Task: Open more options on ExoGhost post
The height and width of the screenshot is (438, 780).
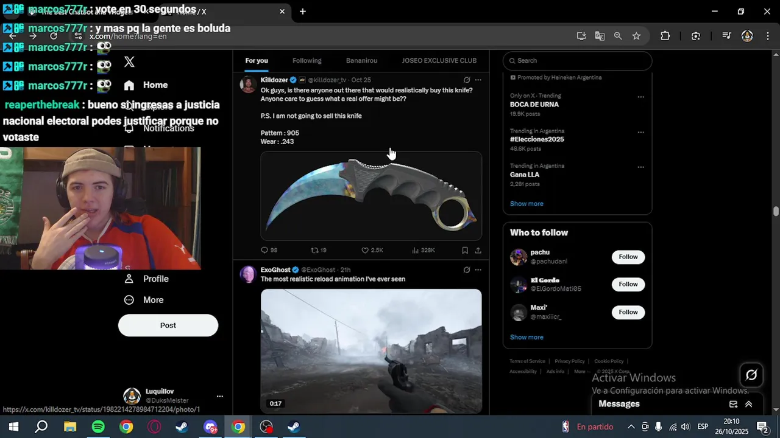Action: pos(478,269)
